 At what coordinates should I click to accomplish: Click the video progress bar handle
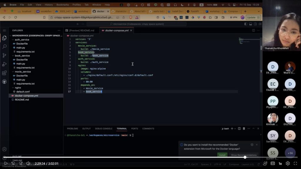click(245, 157)
